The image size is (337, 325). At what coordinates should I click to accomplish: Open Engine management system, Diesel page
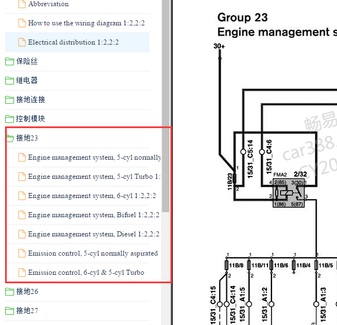pyautogui.click(x=94, y=234)
